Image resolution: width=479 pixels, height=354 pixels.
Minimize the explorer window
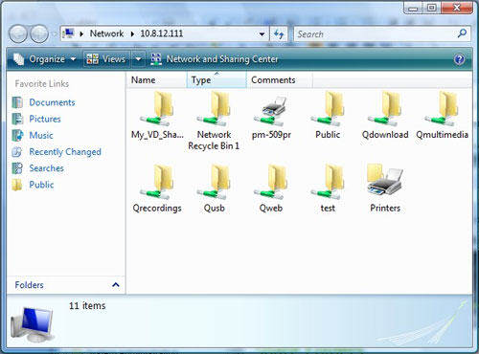tap(413, 8)
